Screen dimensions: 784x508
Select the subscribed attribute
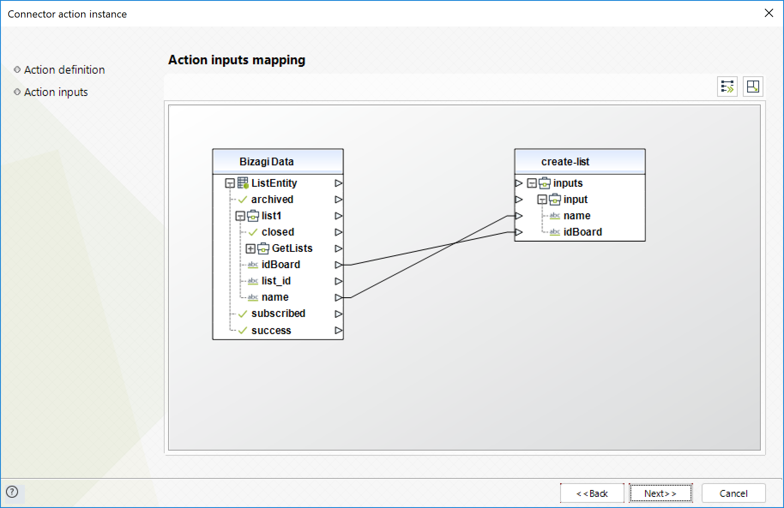point(278,314)
